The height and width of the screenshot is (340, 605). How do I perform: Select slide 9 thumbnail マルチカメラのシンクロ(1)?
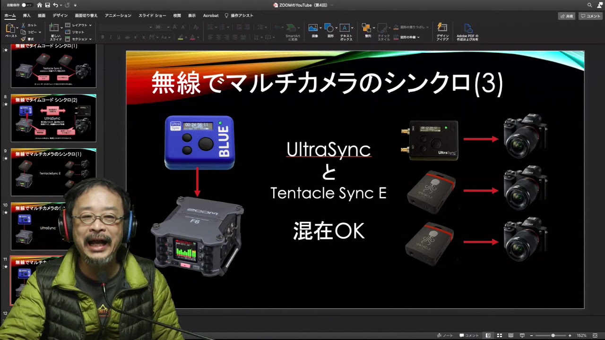53,172
